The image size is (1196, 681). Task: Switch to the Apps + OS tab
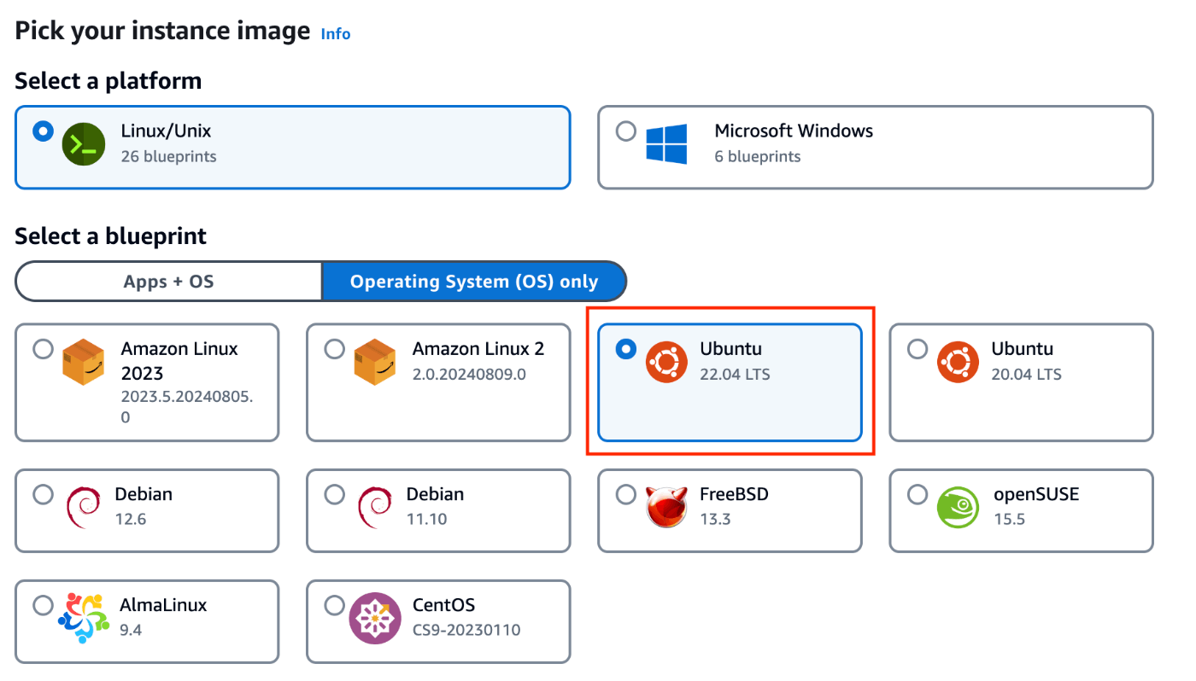pyautogui.click(x=168, y=282)
